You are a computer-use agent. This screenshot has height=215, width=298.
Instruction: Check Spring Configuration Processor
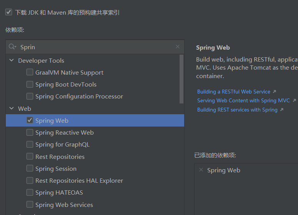[30, 96]
